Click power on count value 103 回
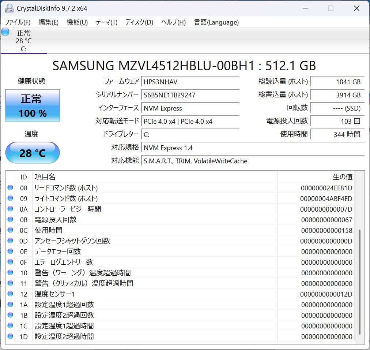370x350 pixels. pos(337,122)
